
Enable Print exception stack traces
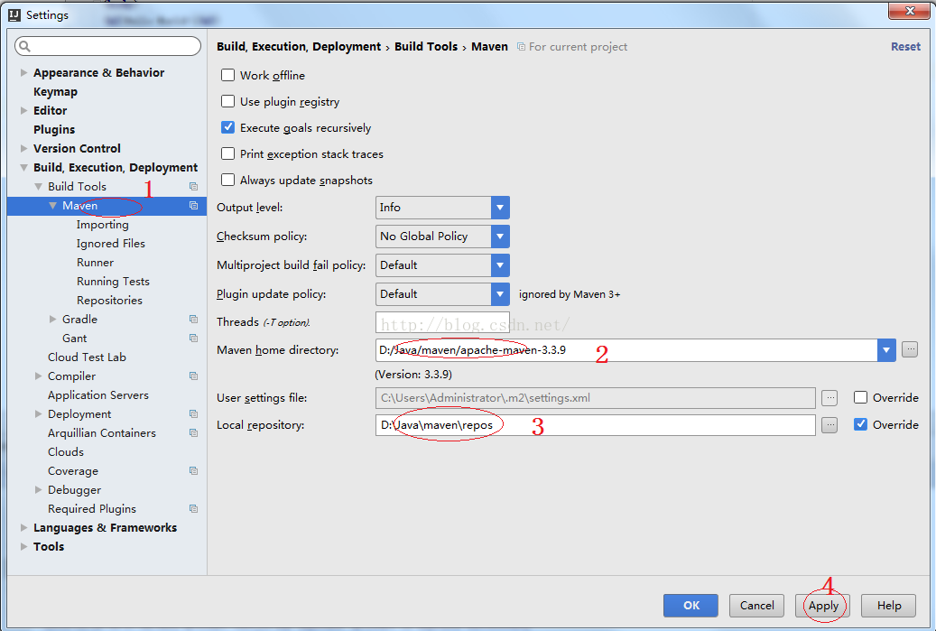tap(227, 153)
